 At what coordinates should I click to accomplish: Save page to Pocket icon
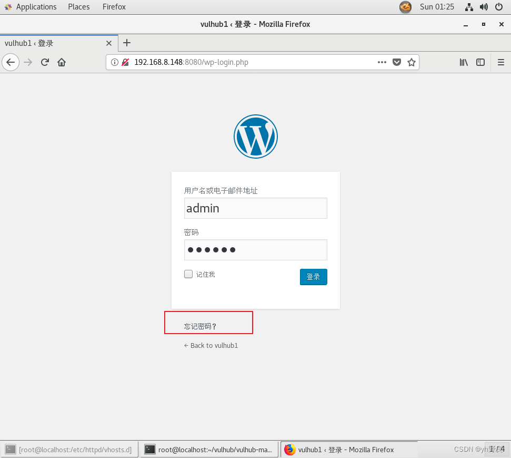tap(397, 62)
